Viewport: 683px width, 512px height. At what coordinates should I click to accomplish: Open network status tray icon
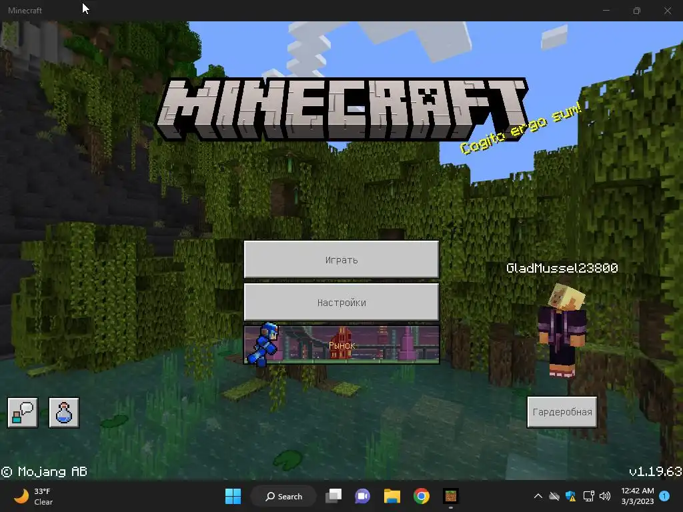pos(588,496)
